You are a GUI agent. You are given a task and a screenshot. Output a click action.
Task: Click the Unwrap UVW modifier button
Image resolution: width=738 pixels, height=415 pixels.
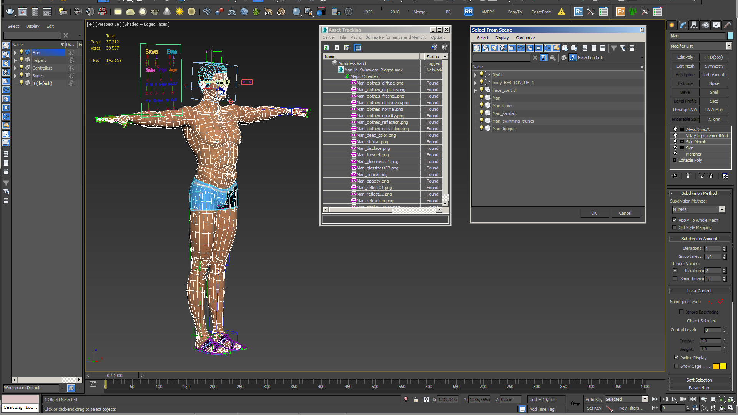click(x=685, y=110)
